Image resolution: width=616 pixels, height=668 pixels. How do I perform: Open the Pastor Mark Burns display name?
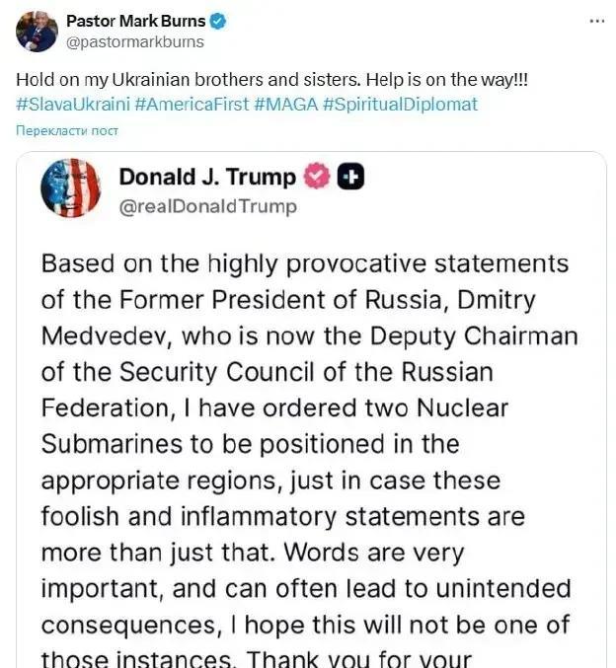135,22
